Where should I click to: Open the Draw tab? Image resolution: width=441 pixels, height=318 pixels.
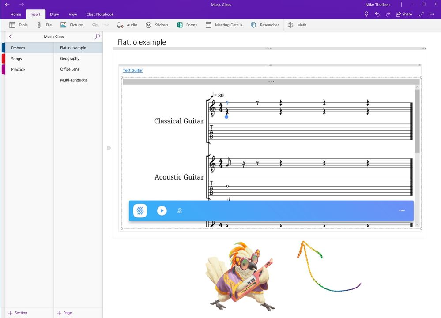click(54, 14)
